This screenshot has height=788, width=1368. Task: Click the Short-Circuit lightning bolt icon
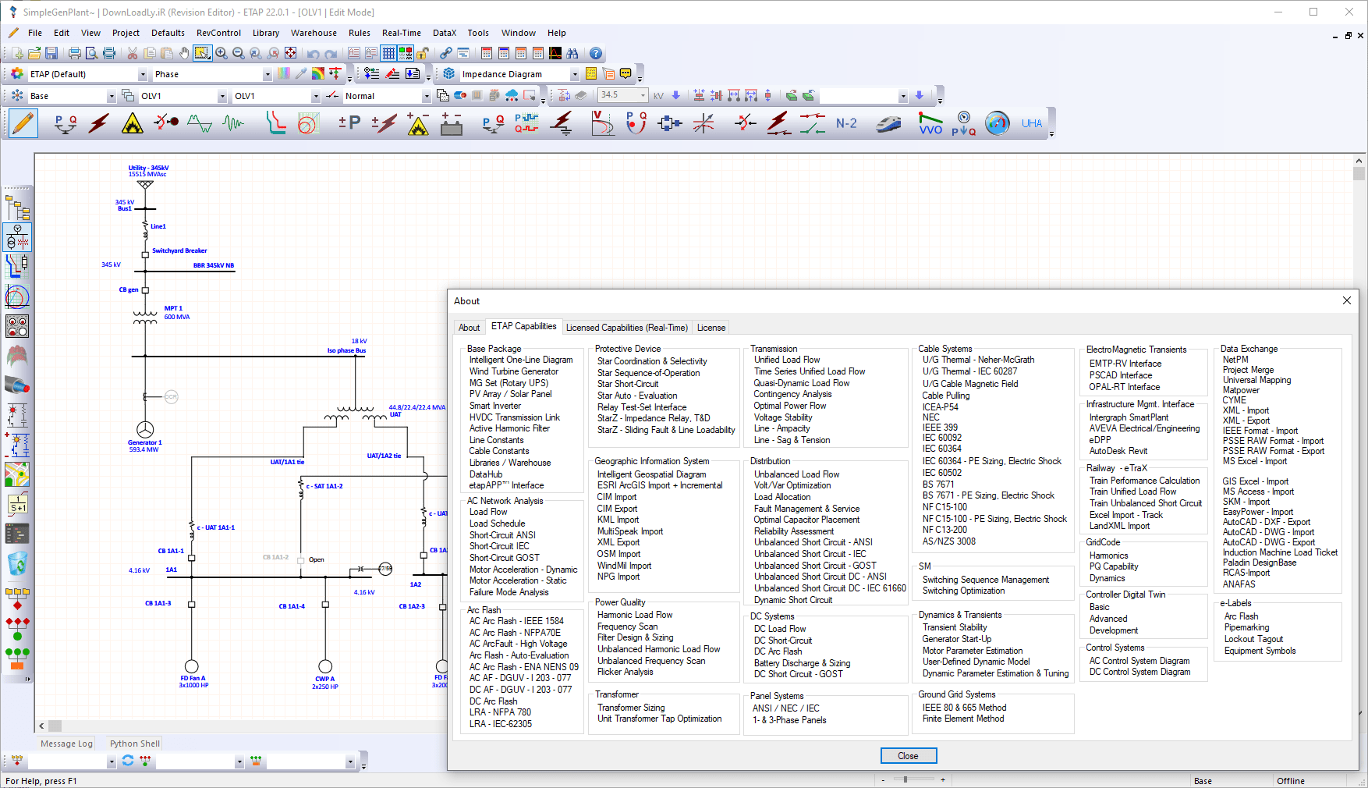click(99, 123)
